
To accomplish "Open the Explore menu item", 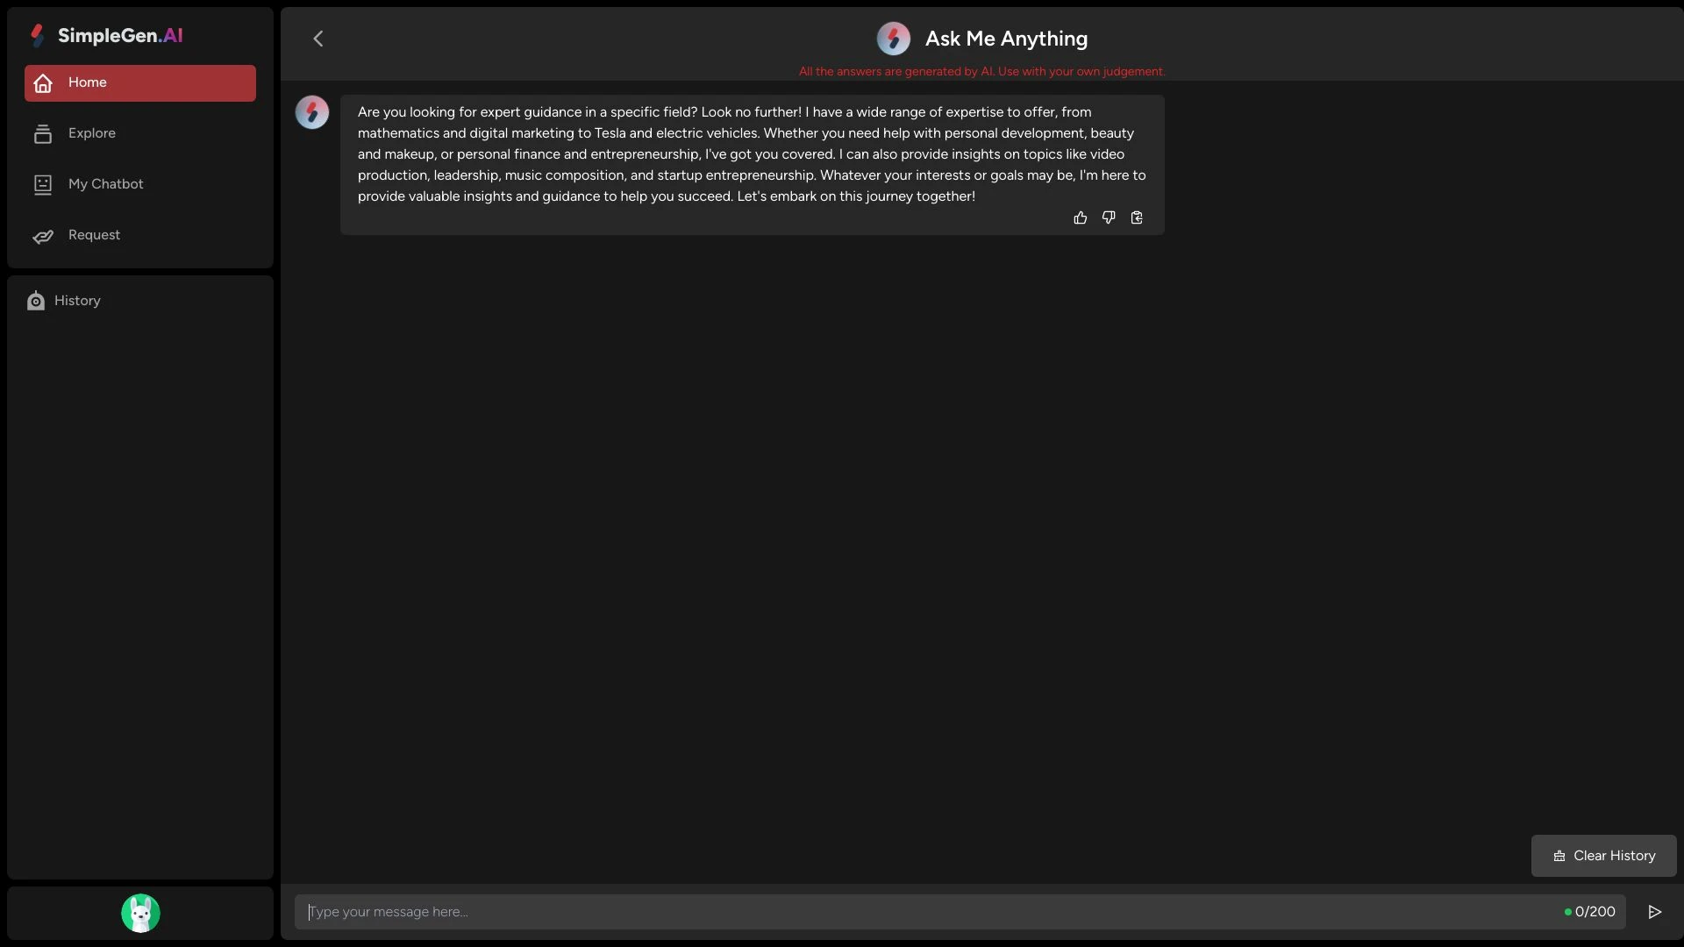I will click(92, 133).
